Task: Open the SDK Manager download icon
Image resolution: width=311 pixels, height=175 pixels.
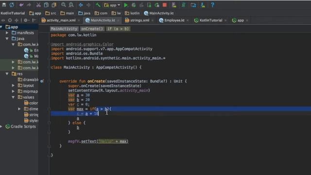Action: pyautogui.click(x=203, y=5)
